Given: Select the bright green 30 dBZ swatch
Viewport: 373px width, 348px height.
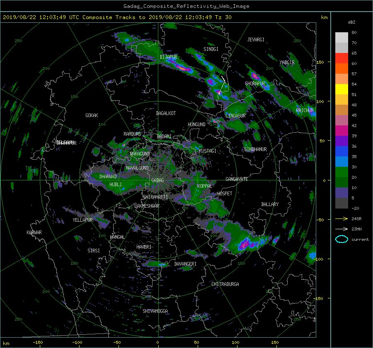Looking at the screenshot, I should click(x=342, y=172).
